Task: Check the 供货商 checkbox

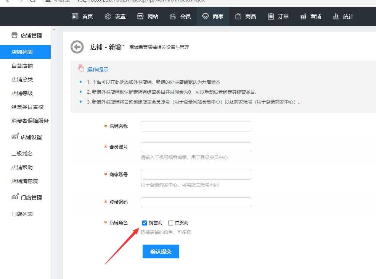Action: (170, 223)
